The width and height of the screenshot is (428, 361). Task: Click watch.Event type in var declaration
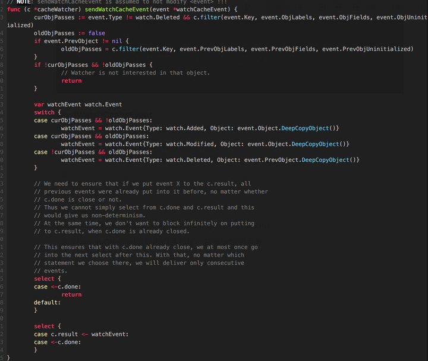[103, 105]
